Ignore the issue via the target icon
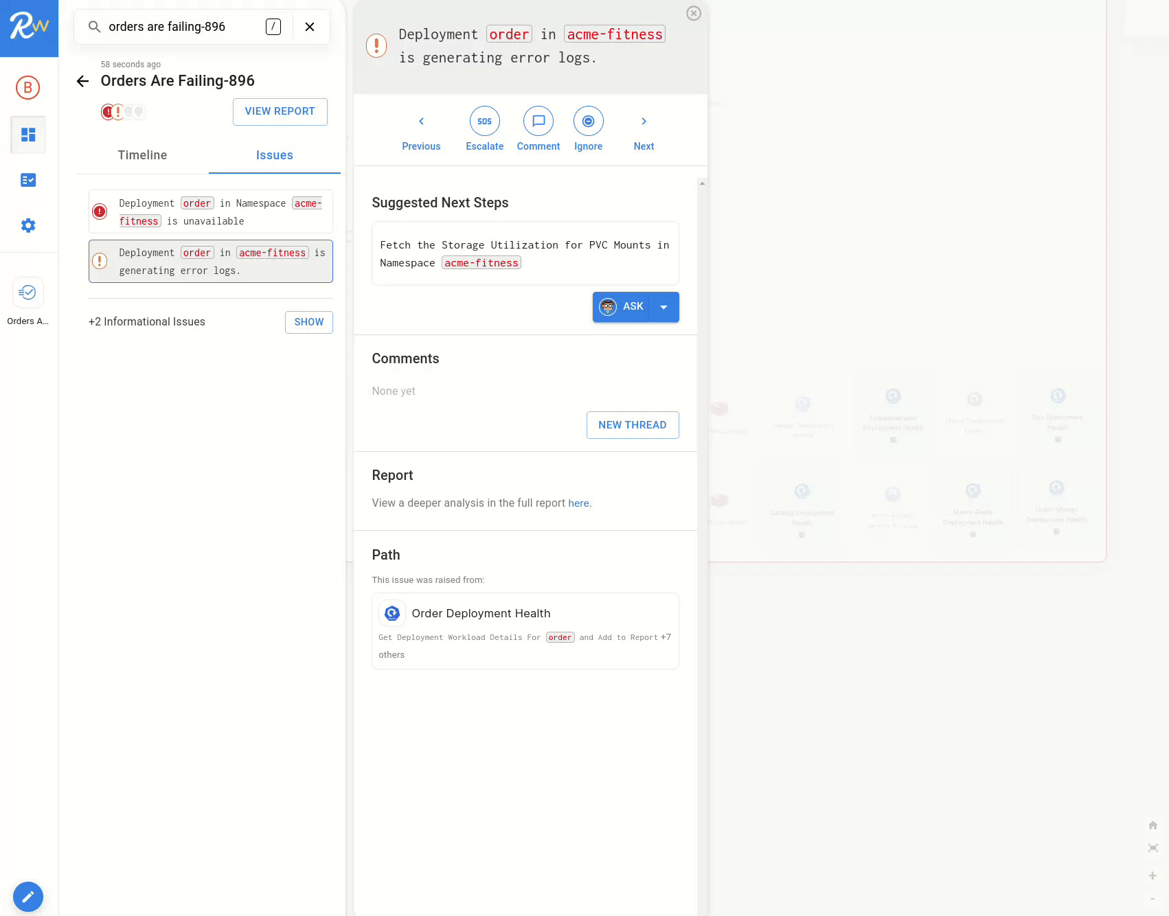 (588, 121)
